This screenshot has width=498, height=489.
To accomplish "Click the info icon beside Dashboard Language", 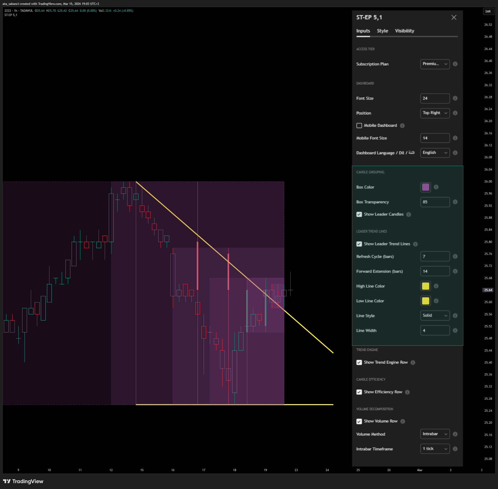I will [x=455, y=153].
